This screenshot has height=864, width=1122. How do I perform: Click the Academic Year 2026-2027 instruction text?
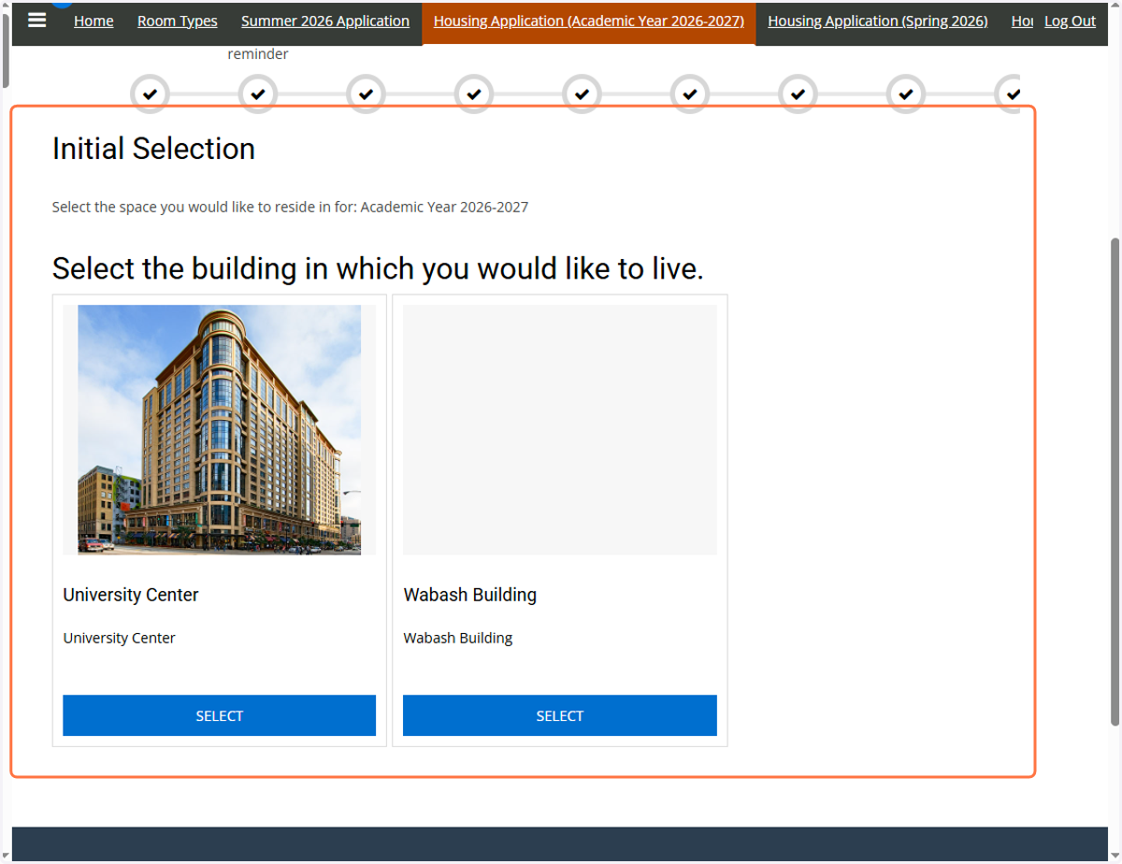tap(290, 207)
